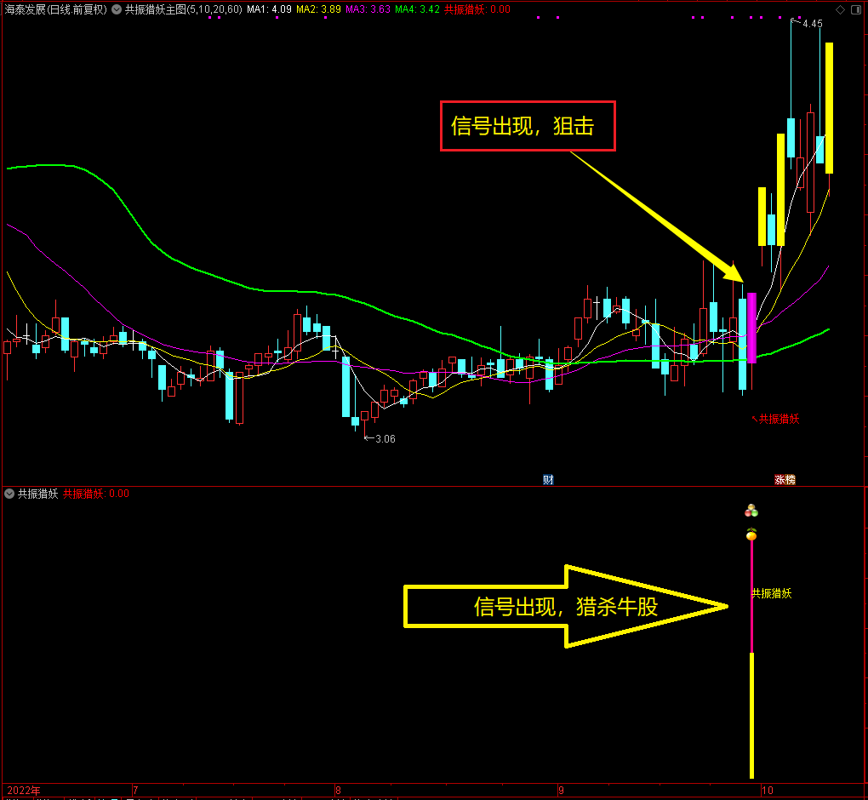The image size is (868, 800).
Task: Open the main chart indicator dropdown circle
Action: coord(117,9)
